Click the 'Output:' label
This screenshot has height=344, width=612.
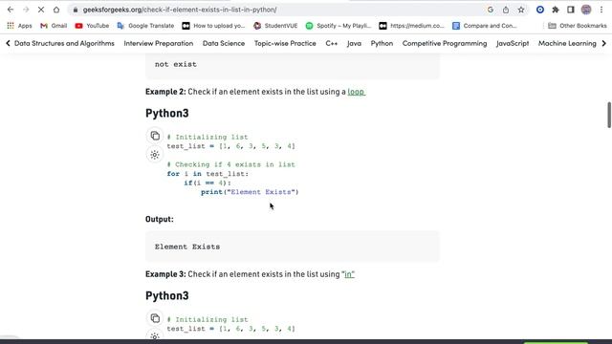click(160, 219)
